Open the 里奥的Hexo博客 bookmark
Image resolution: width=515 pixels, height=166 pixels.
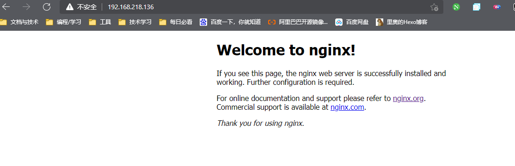coord(402,22)
